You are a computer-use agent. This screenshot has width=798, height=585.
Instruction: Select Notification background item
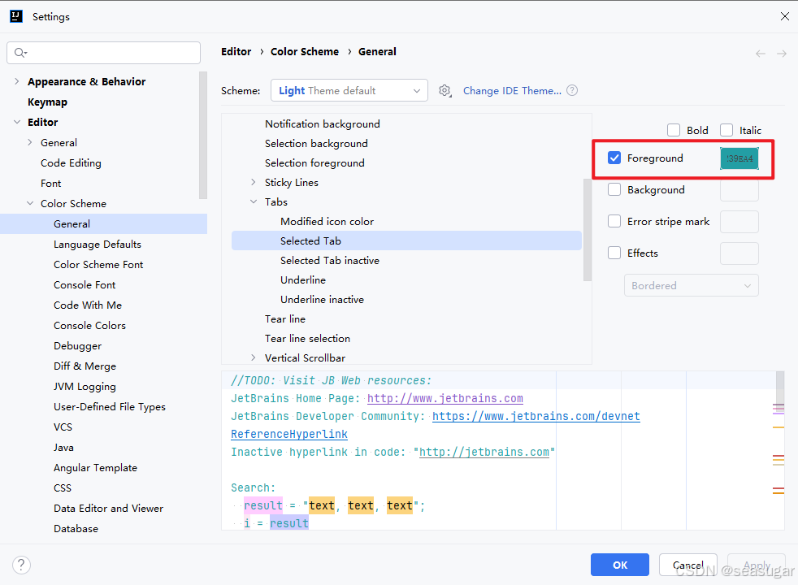pyautogui.click(x=322, y=124)
